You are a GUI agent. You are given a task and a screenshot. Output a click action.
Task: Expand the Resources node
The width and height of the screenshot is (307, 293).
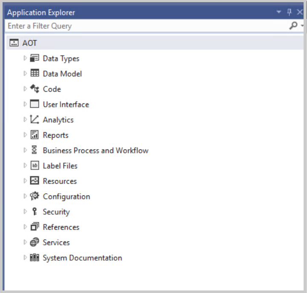25,181
